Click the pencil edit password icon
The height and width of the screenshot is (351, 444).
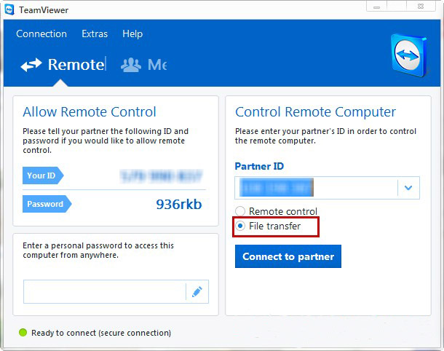click(197, 292)
